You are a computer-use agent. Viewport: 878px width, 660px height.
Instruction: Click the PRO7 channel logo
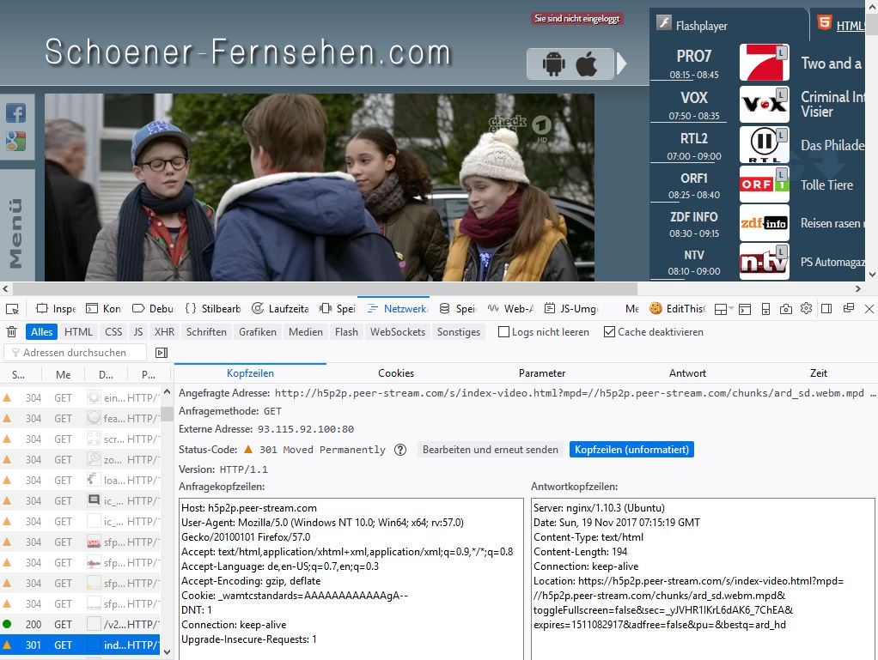pos(764,63)
